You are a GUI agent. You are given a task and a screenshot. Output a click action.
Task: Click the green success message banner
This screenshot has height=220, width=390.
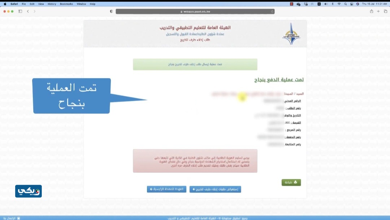195,64
